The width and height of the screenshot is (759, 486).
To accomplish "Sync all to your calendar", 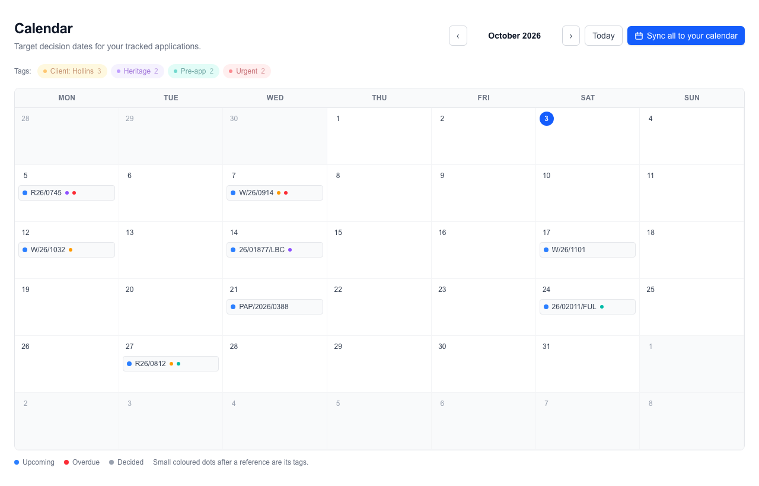I will coord(686,36).
